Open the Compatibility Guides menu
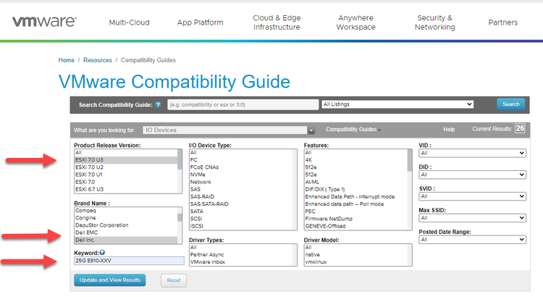The image size is (543, 297). pyautogui.click(x=353, y=130)
